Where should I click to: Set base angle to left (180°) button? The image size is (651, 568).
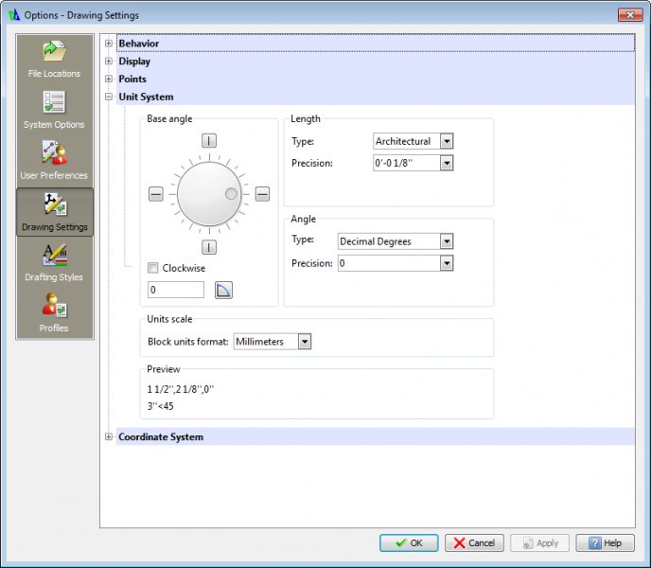(x=156, y=194)
